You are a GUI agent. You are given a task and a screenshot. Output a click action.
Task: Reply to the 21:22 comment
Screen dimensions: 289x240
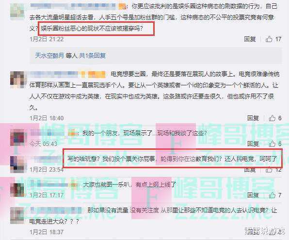[x=250, y=39]
